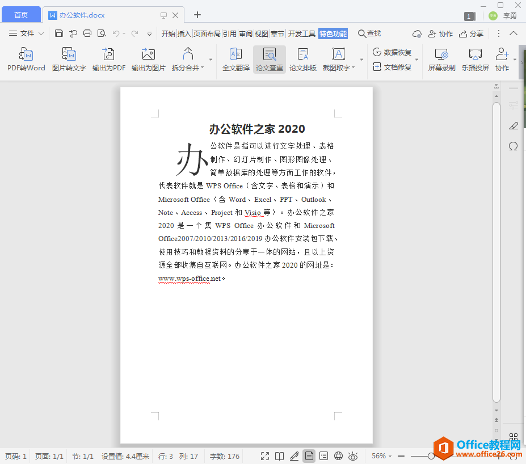This screenshot has height=464, width=526.
Task: Click the 页面: 1/1 status entry
Action: (49, 456)
